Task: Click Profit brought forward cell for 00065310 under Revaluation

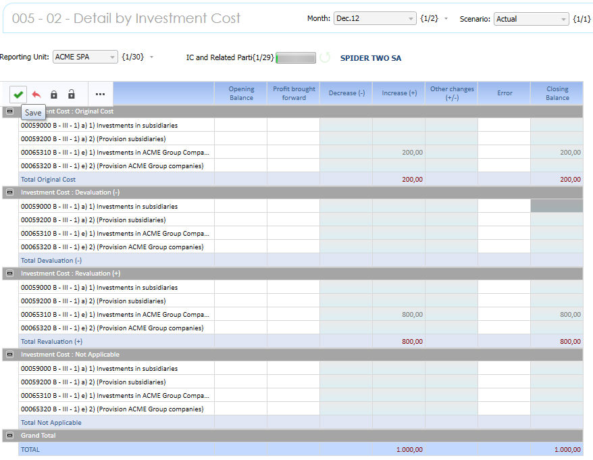Action: [294, 314]
